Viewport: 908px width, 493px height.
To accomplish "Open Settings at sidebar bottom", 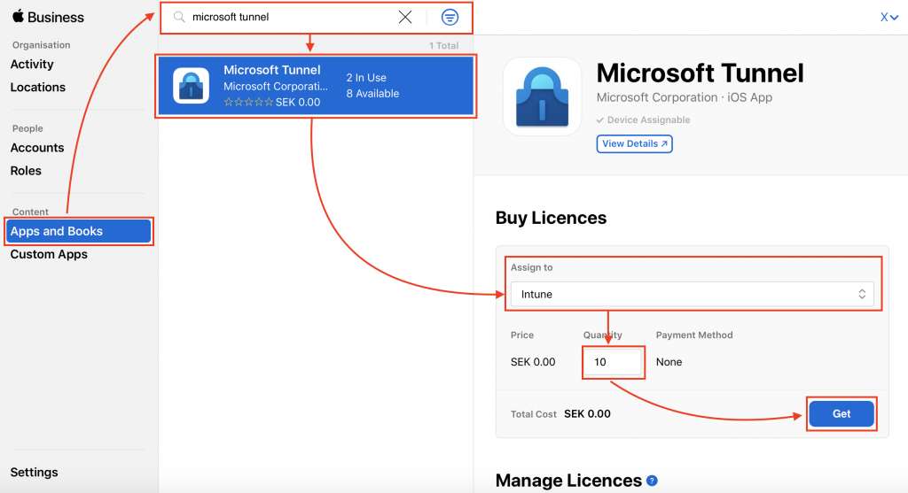I will (x=34, y=473).
